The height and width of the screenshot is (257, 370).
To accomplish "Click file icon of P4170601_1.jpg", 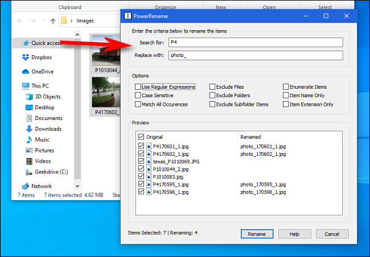I will click(149, 146).
